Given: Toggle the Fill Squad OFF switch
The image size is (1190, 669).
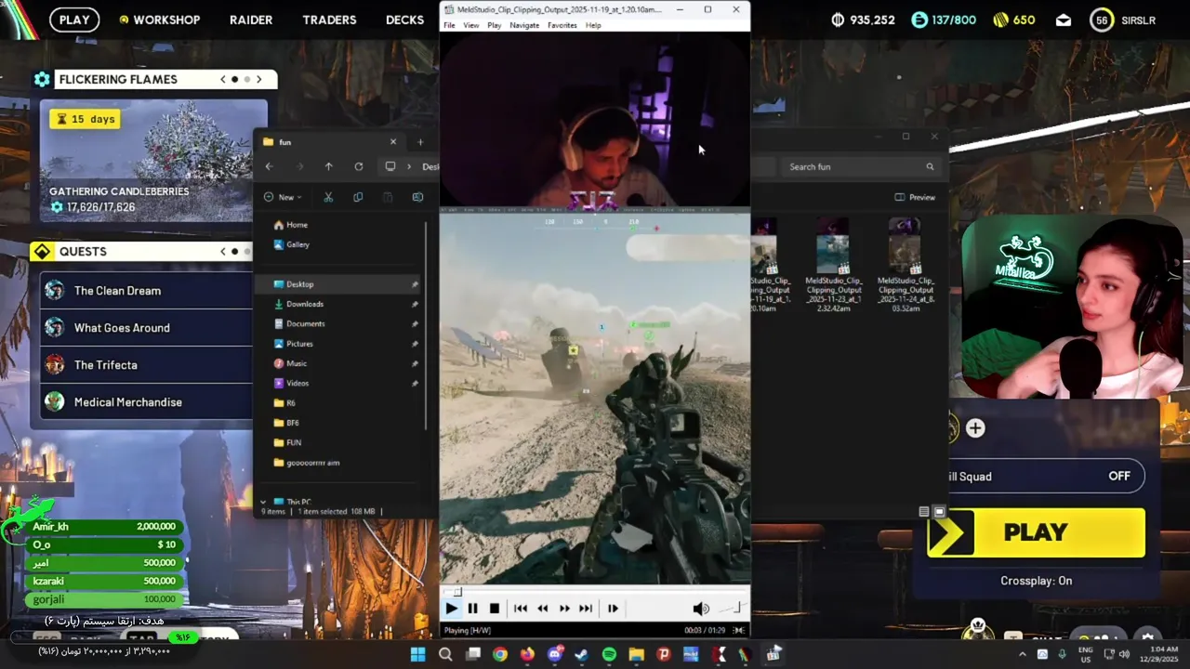Looking at the screenshot, I should pyautogui.click(x=1119, y=476).
